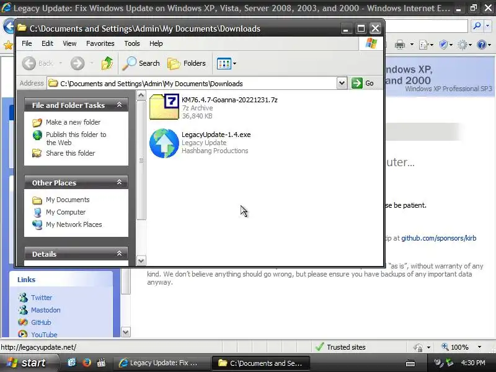The height and width of the screenshot is (372, 496).
Task: Click the github.com/sponsors/kirb link
Action: tap(439, 238)
